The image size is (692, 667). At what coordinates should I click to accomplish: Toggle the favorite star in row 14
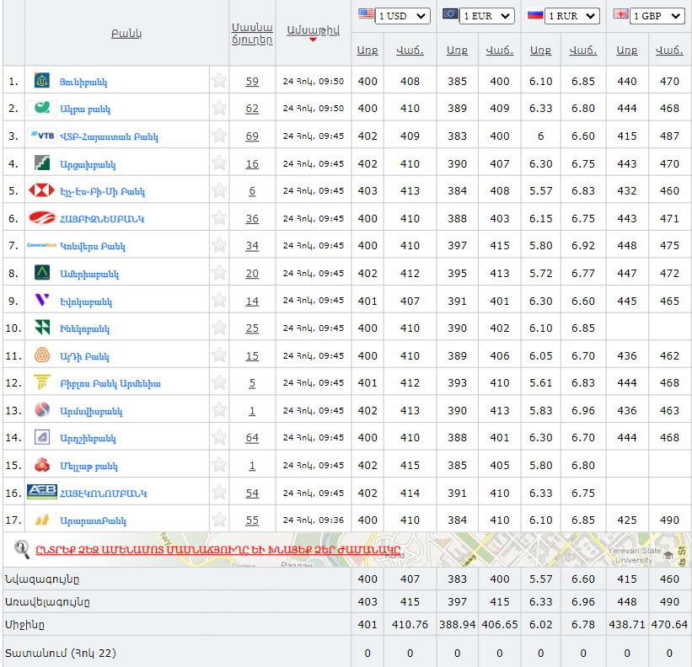click(219, 437)
